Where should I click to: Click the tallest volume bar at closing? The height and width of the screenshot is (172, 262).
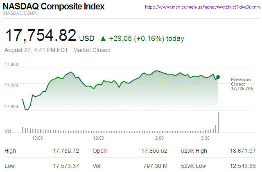click(x=219, y=122)
